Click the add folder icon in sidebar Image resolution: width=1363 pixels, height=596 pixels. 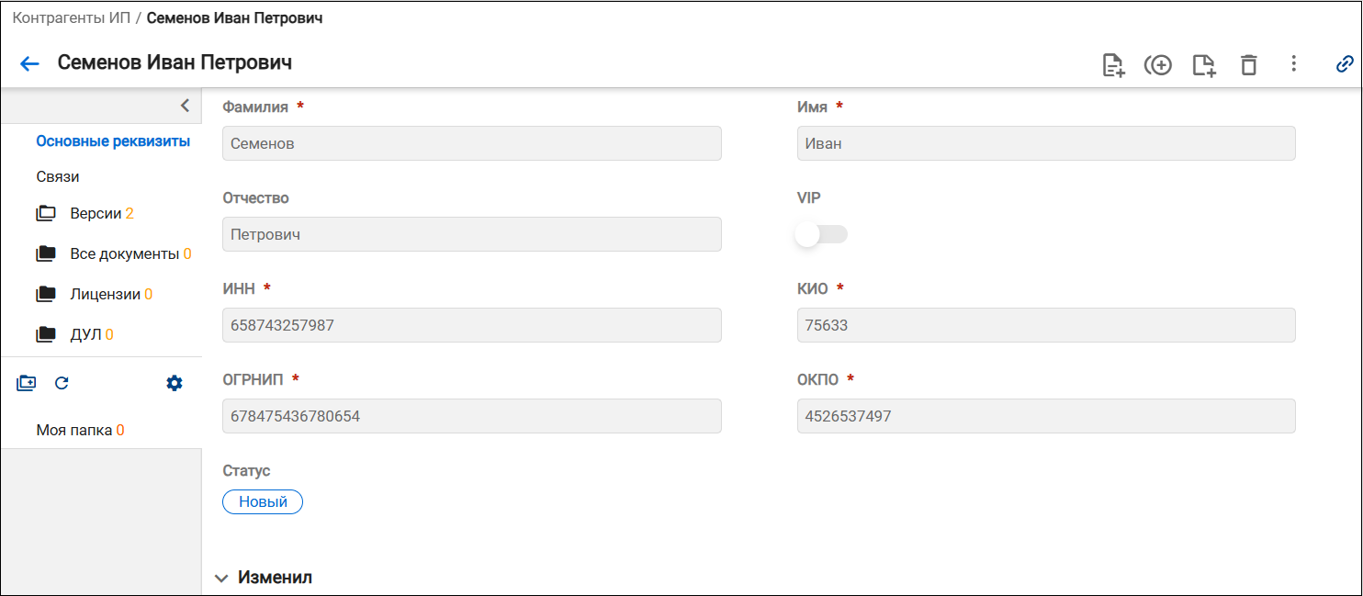[x=27, y=383]
